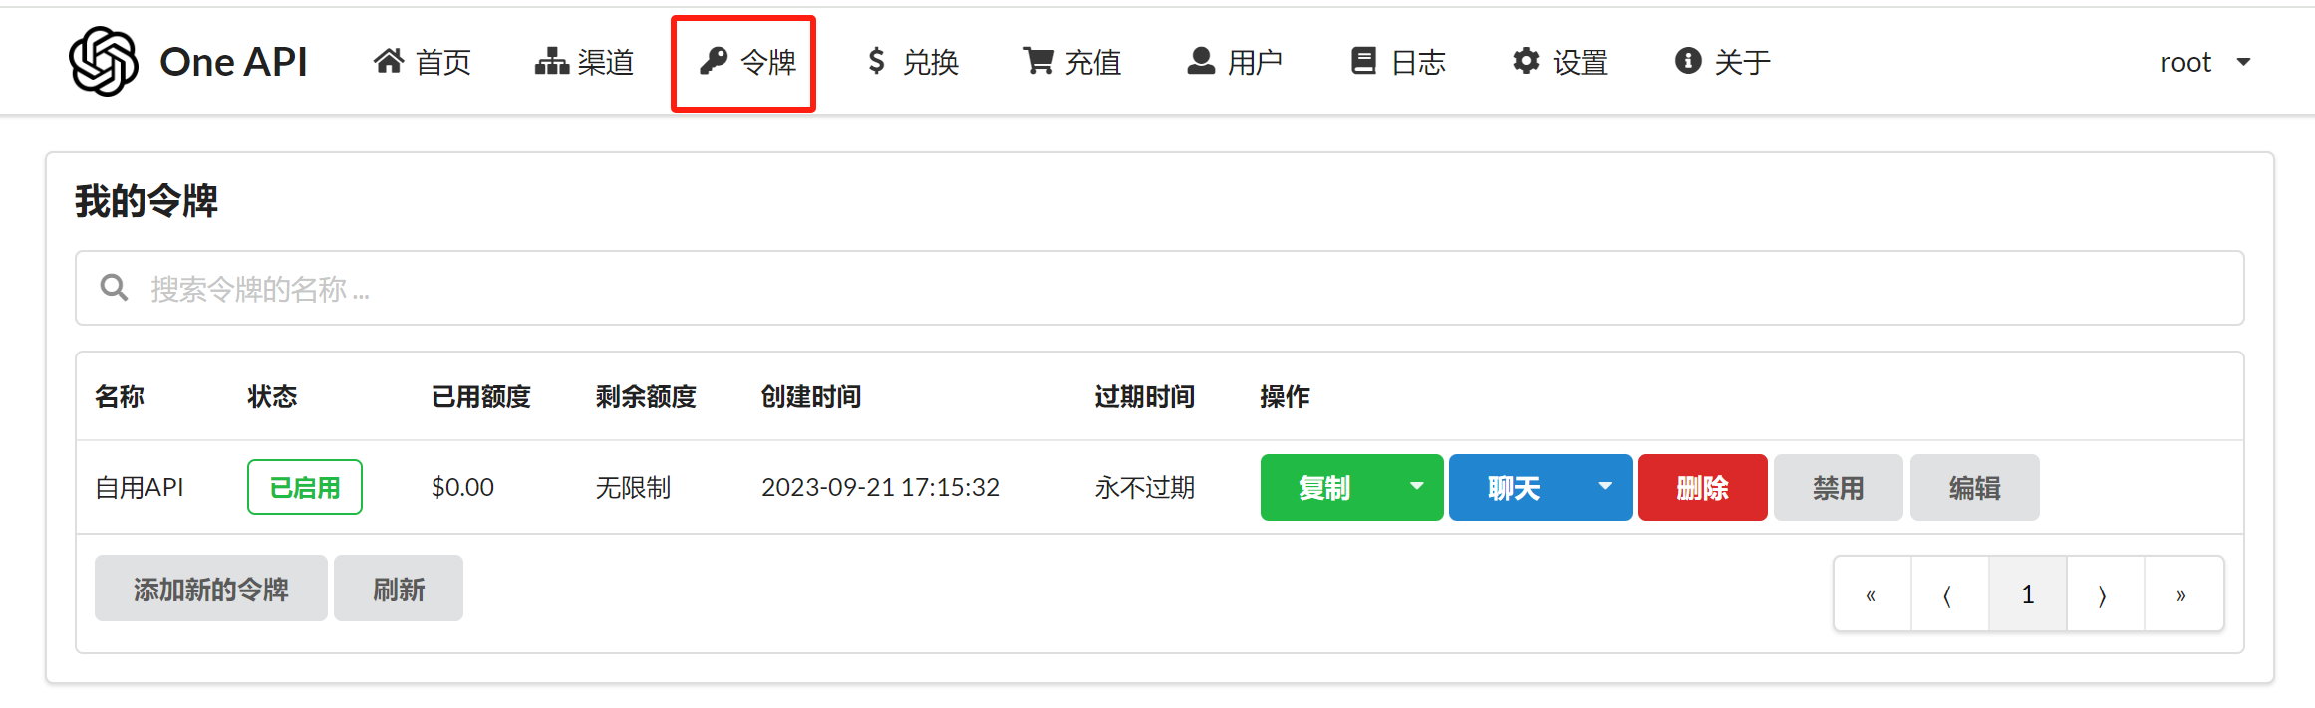Click the book icon beside 日志
This screenshot has height=708, width=2315.
[1363, 61]
